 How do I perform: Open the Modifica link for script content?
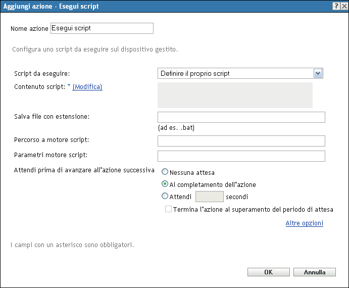click(x=87, y=87)
